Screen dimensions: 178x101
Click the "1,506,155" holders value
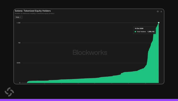151,32
